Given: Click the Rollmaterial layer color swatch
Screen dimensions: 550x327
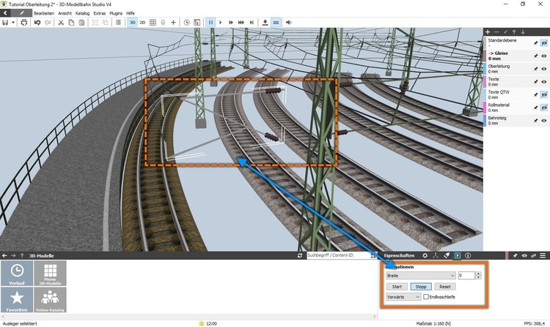Looking at the screenshot, I should click(485, 108).
